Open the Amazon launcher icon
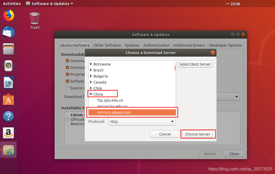This screenshot has width=275, height=174. click(x=8, y=133)
